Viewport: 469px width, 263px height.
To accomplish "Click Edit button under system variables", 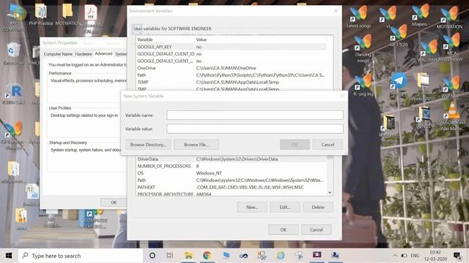I will (x=285, y=207).
